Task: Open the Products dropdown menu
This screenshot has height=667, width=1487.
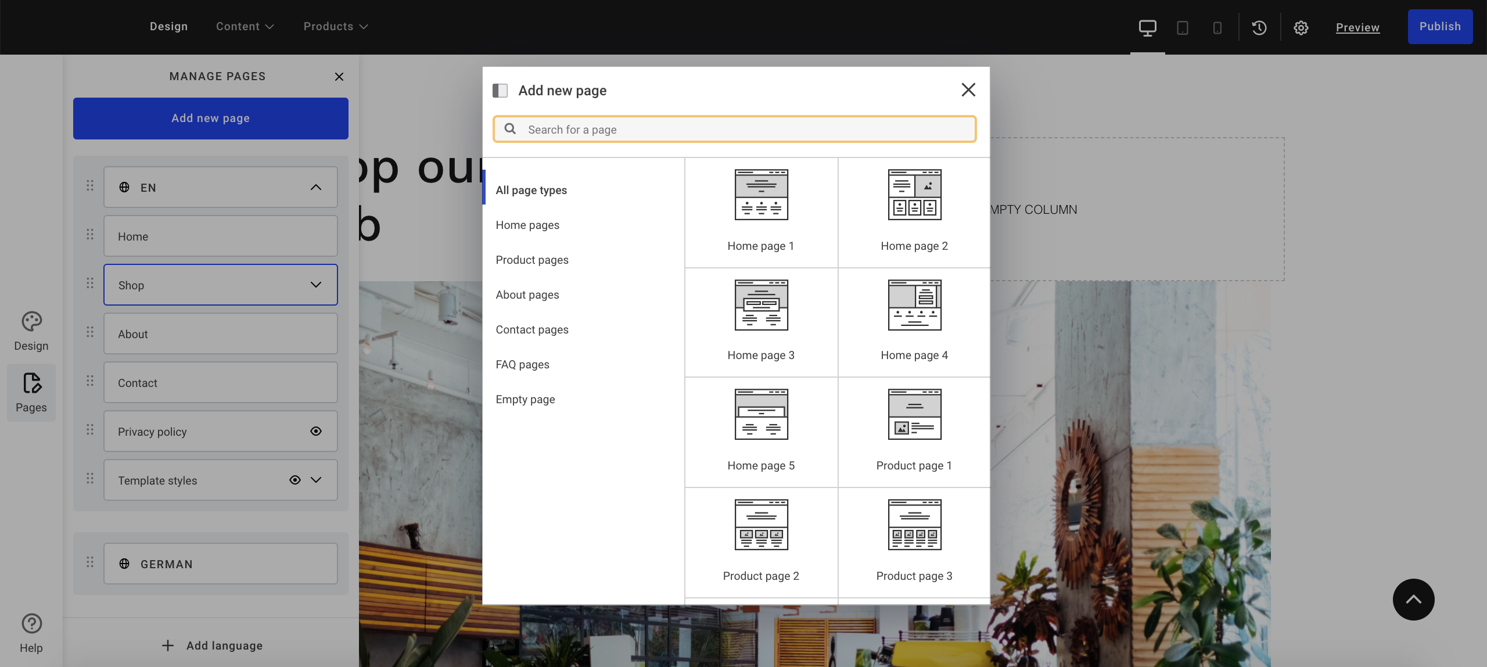Action: pyautogui.click(x=335, y=27)
